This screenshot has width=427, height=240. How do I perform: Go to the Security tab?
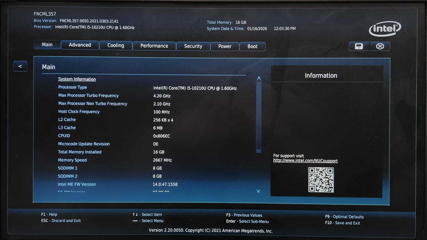tap(193, 46)
